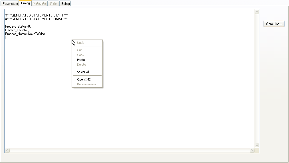
Task: Switch to the Parameters tab
Action: (10, 4)
